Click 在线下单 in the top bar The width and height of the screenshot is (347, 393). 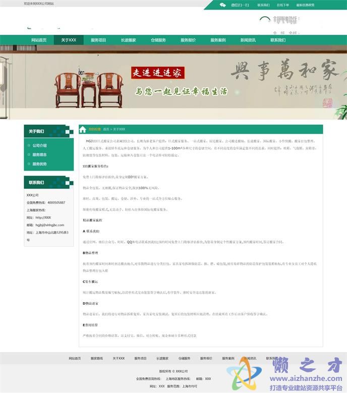[283, 5]
